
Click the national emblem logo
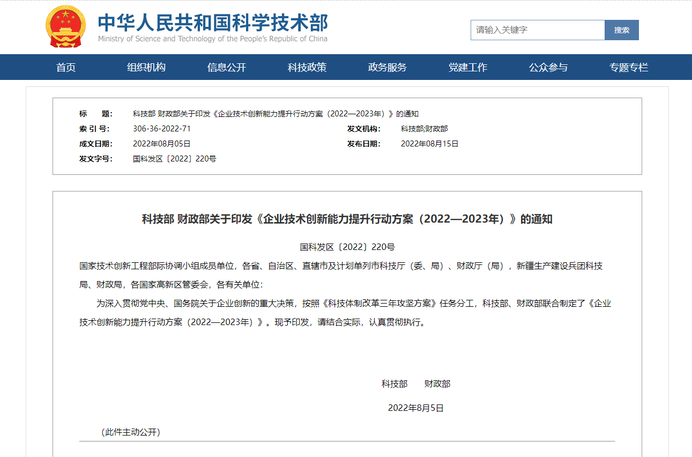[65, 26]
